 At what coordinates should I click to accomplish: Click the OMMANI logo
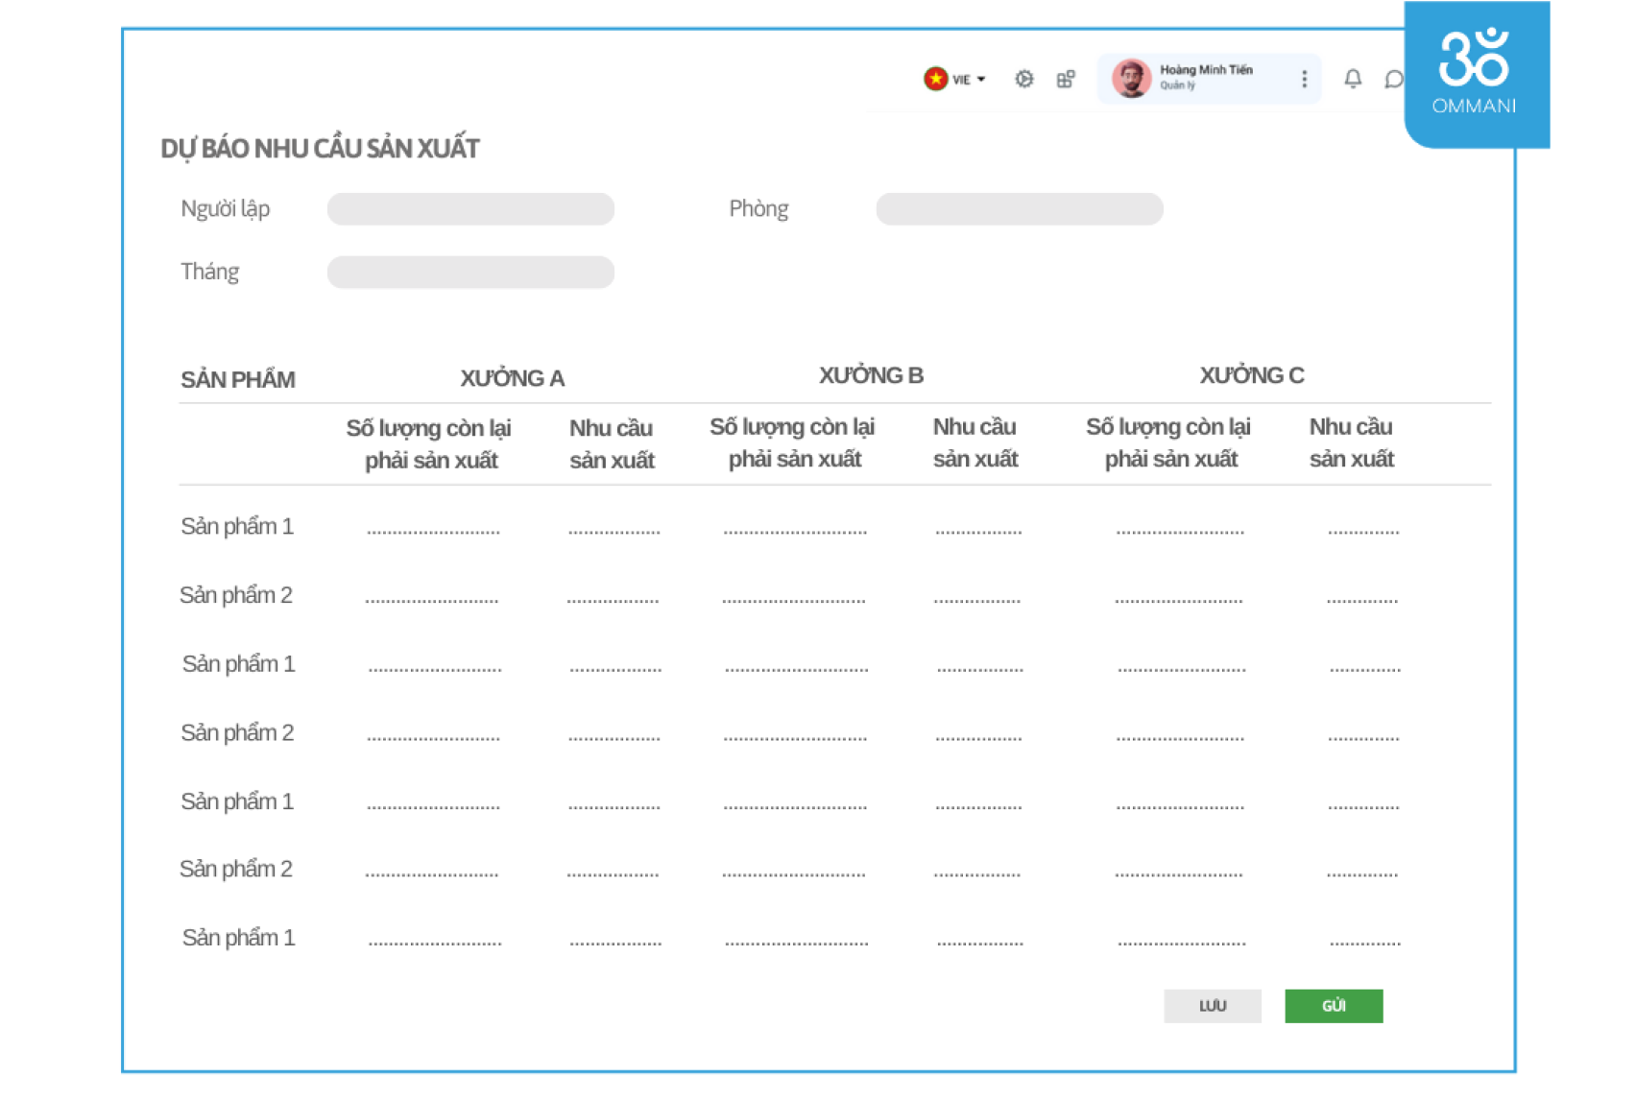tap(1474, 73)
